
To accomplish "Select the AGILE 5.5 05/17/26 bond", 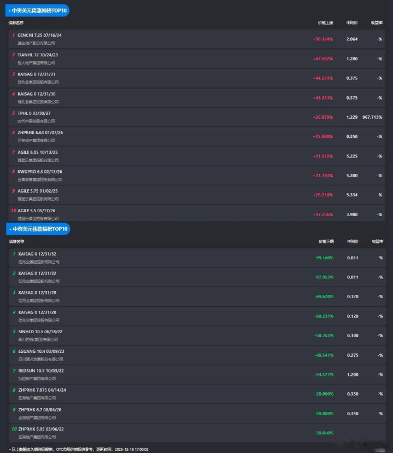I will click(x=37, y=211).
